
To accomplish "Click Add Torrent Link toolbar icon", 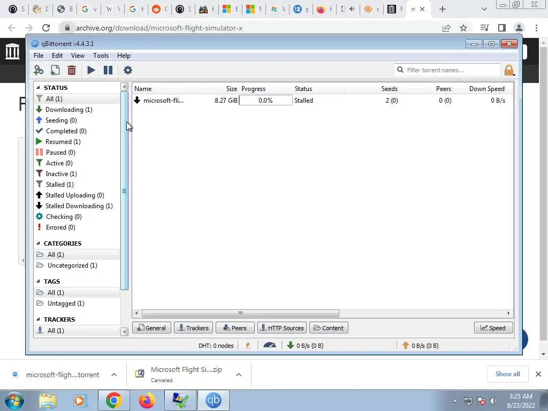I will [39, 70].
